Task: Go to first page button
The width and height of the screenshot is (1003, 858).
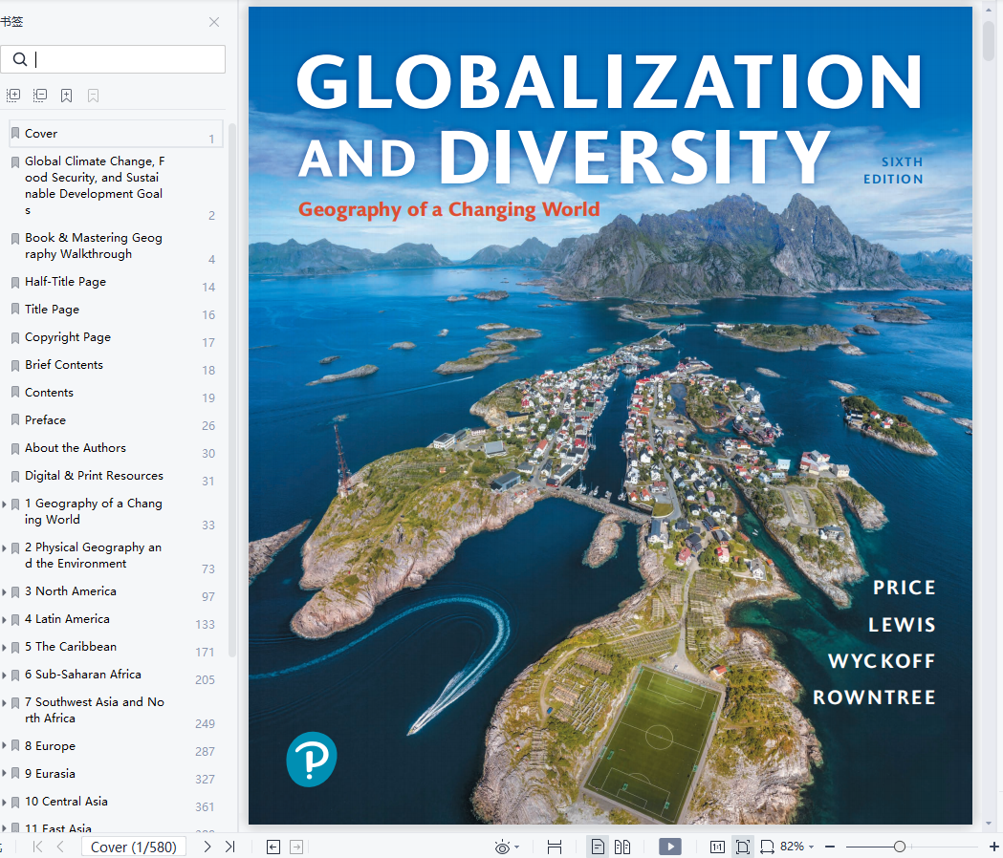Action: [x=37, y=847]
